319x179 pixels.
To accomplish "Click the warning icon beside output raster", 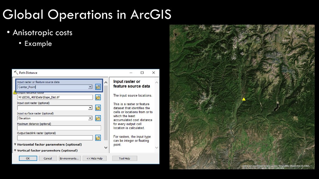I will (x=15, y=92).
